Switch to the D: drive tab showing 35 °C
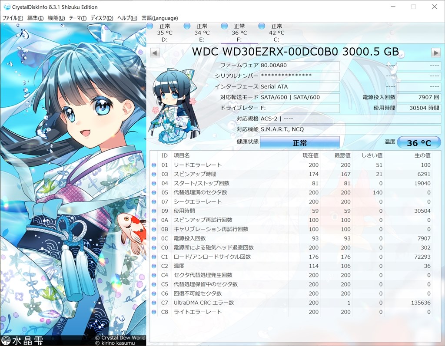445x346 pixels. 165,33
